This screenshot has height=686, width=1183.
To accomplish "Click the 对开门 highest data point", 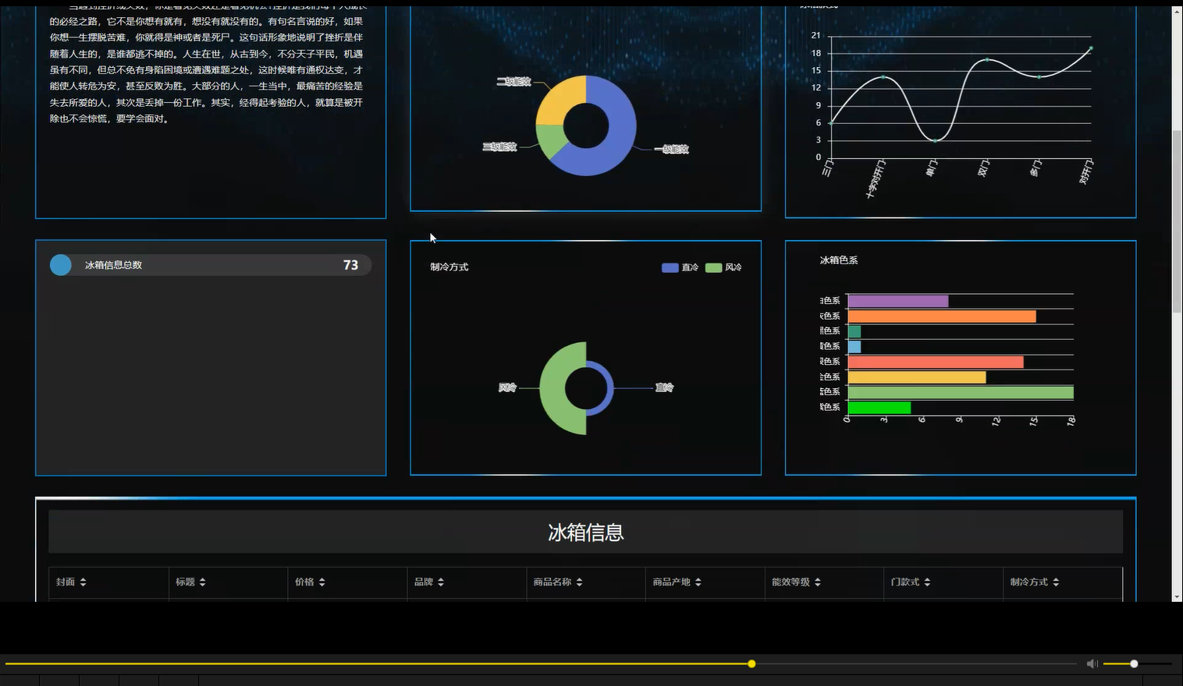I will pyautogui.click(x=1091, y=48).
